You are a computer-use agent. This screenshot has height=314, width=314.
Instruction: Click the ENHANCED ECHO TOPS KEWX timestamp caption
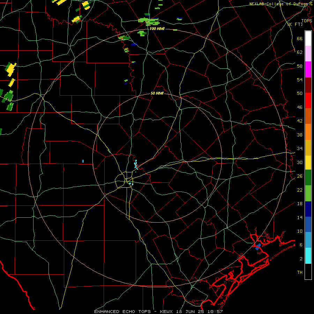(158, 312)
